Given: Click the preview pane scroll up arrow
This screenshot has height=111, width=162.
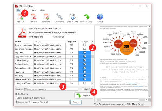Looking at the screenshot, I should [x=149, y=27].
